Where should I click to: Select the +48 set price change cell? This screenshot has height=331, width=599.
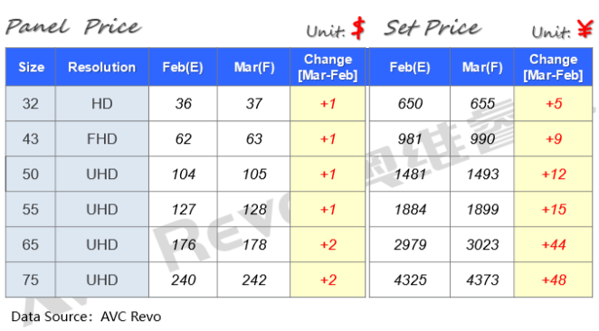pyautogui.click(x=553, y=279)
